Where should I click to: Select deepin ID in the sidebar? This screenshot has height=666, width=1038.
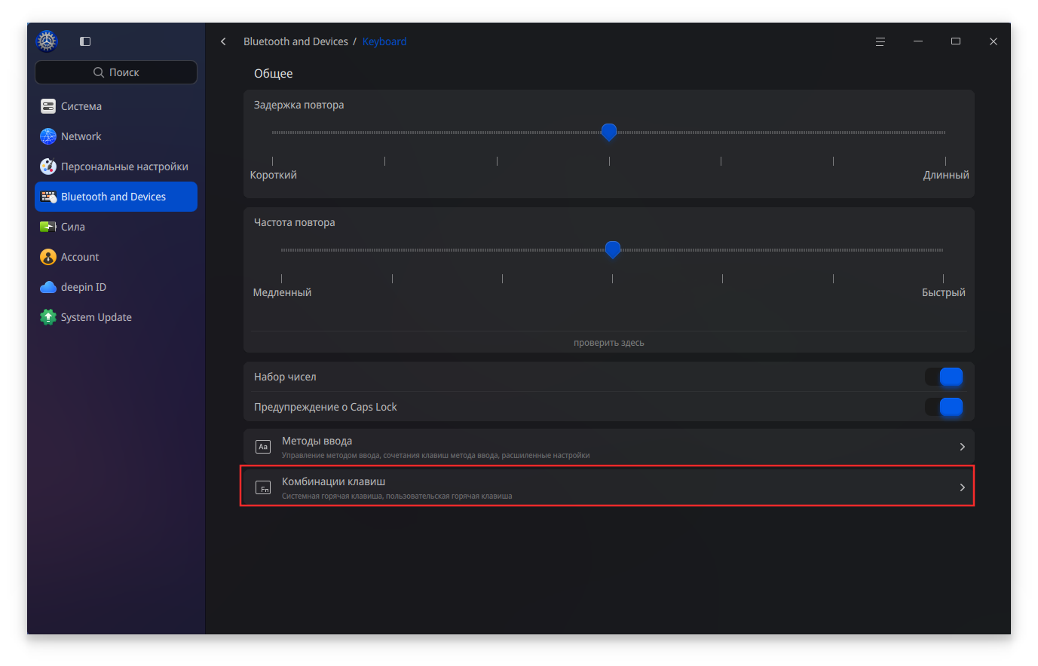116,287
